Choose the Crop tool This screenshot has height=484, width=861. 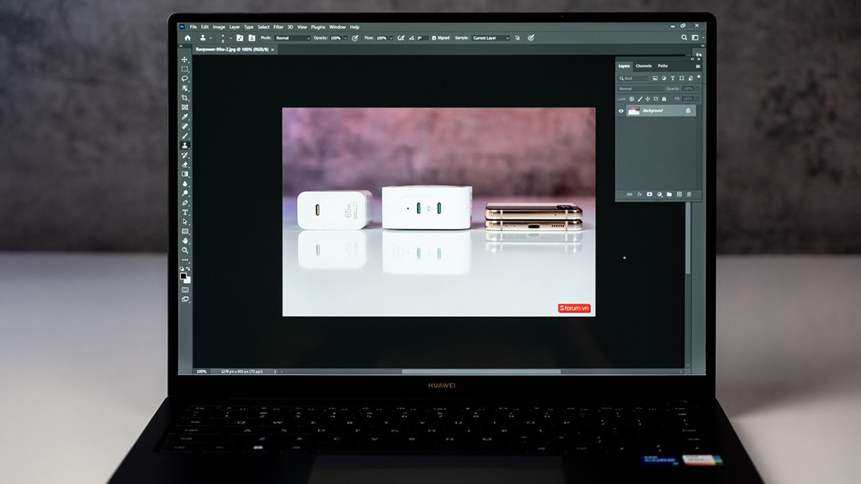(x=185, y=98)
